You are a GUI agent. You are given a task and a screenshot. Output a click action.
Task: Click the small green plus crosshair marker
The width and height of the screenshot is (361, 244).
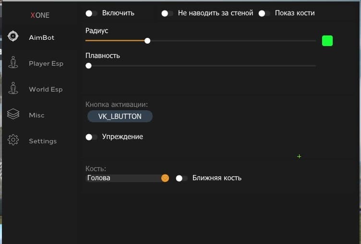pos(299,156)
